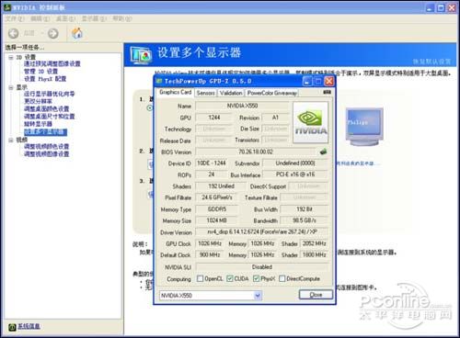Select the highlighted multiple-displays tree item
This screenshot has height=338, width=460.
click(x=45, y=132)
